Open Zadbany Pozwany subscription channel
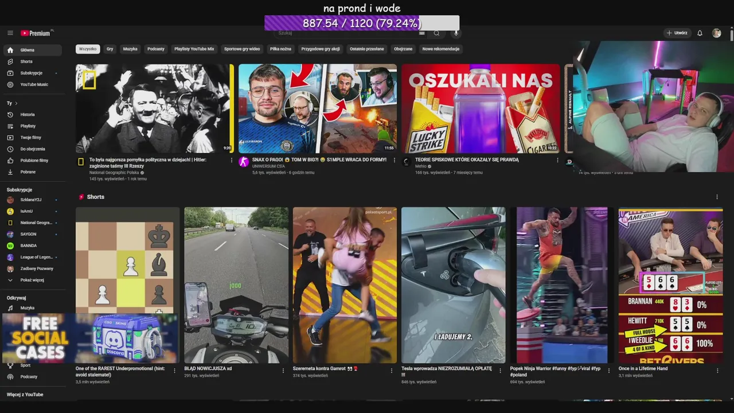The width and height of the screenshot is (734, 413). point(32,268)
